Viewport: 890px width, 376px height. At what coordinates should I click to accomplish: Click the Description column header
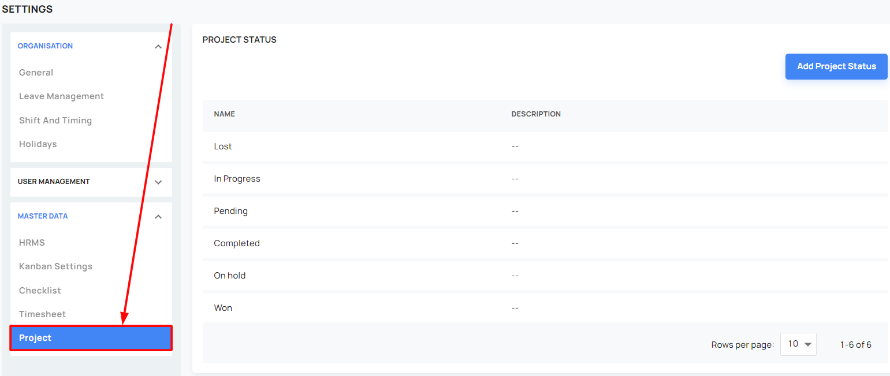click(536, 114)
